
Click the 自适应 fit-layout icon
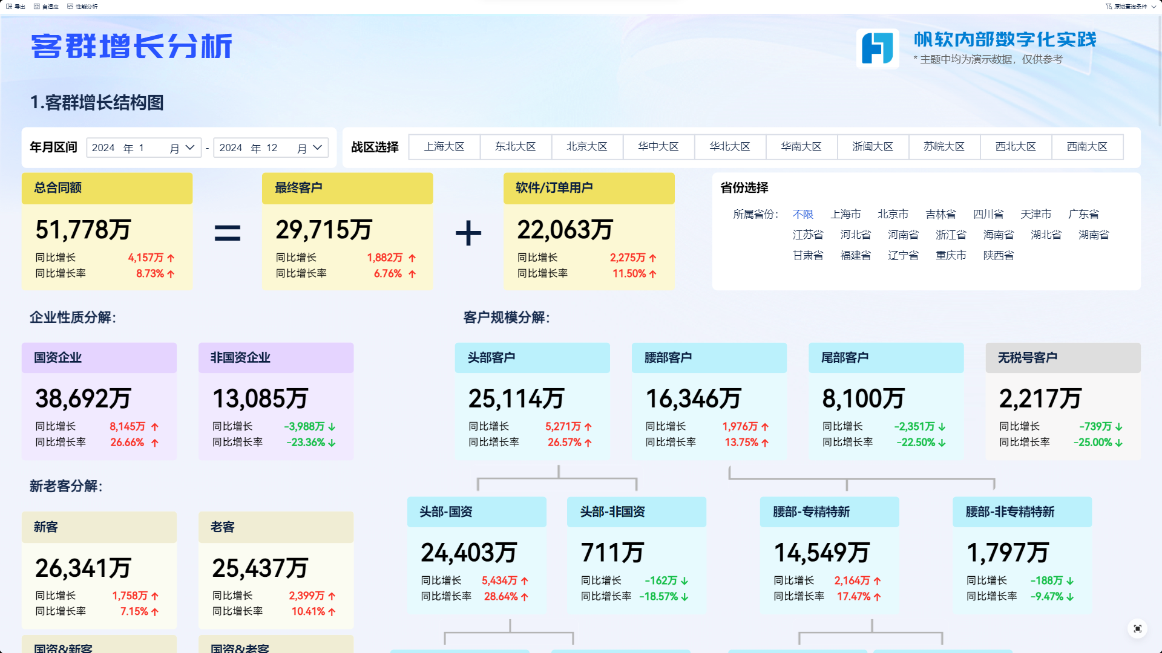(x=37, y=7)
